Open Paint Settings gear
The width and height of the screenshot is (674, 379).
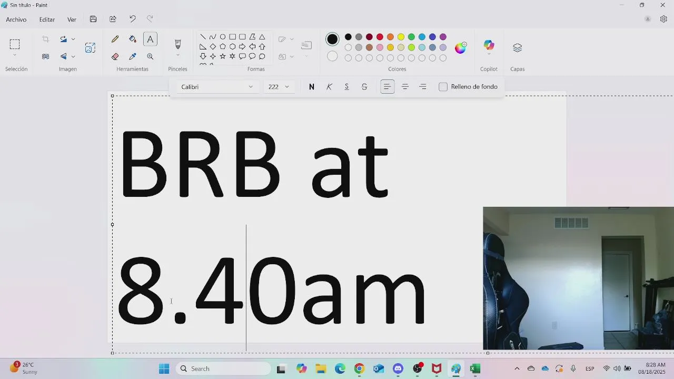point(663,19)
